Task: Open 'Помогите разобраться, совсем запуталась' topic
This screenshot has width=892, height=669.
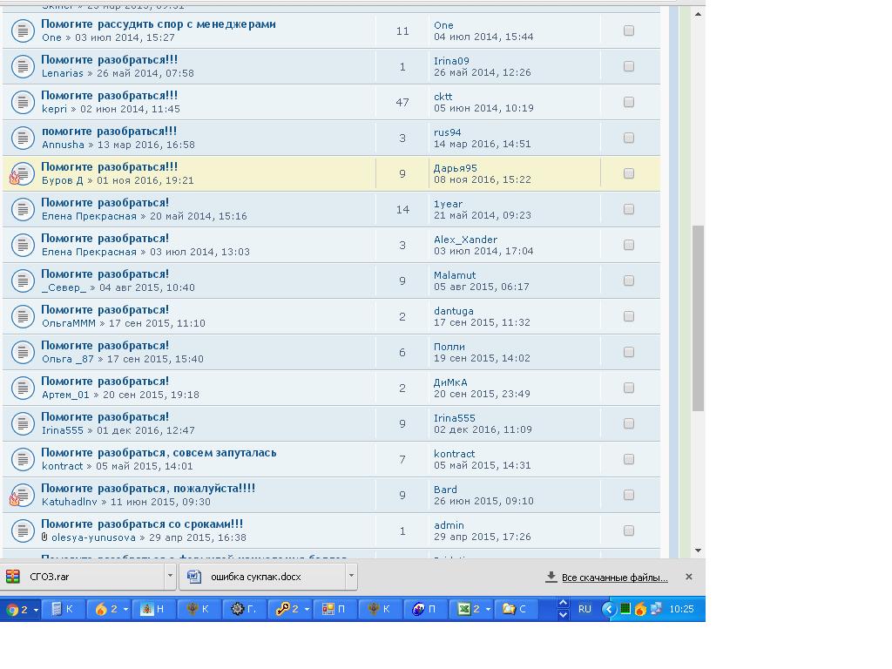Action: [x=159, y=453]
